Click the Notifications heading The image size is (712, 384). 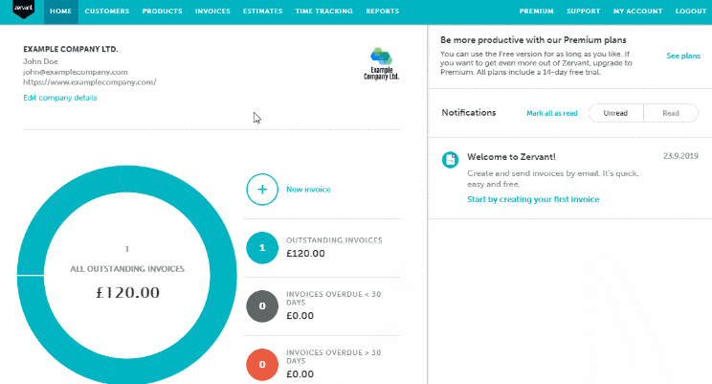coord(469,113)
